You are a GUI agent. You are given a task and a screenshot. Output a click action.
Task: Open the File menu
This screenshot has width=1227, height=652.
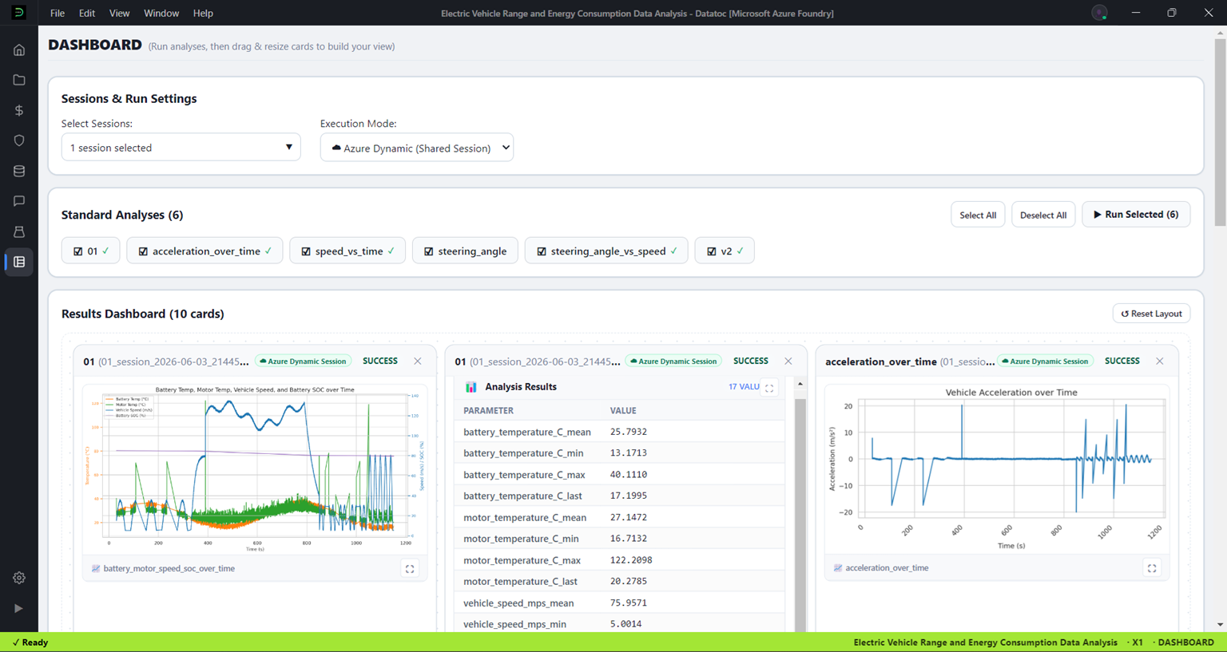pos(58,13)
